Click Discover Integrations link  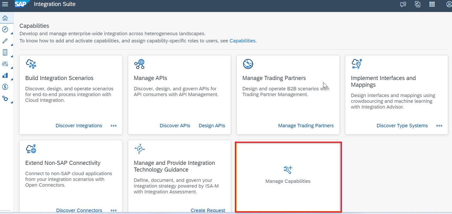point(79,125)
